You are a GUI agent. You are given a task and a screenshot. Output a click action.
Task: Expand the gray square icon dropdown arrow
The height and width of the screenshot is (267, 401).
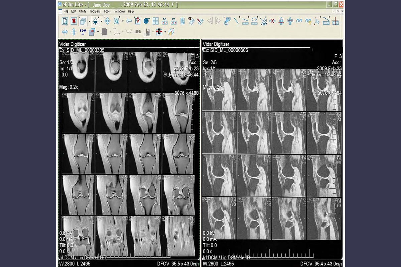click(110, 32)
